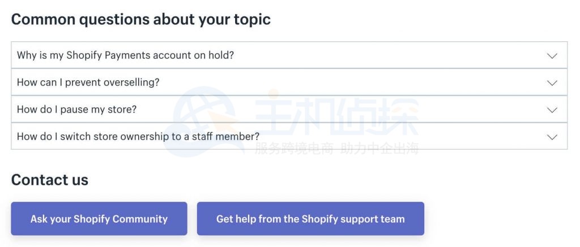The width and height of the screenshot is (580, 247).
Task: Click the prevent overselling chevron arrow
Action: coord(552,83)
